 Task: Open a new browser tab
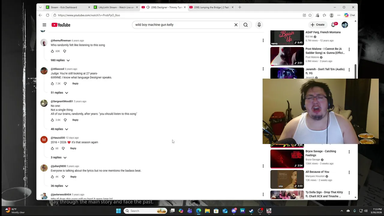click(x=240, y=7)
